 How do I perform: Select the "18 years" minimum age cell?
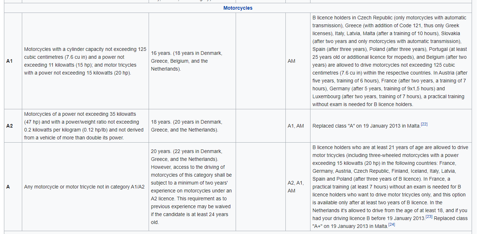187,126
